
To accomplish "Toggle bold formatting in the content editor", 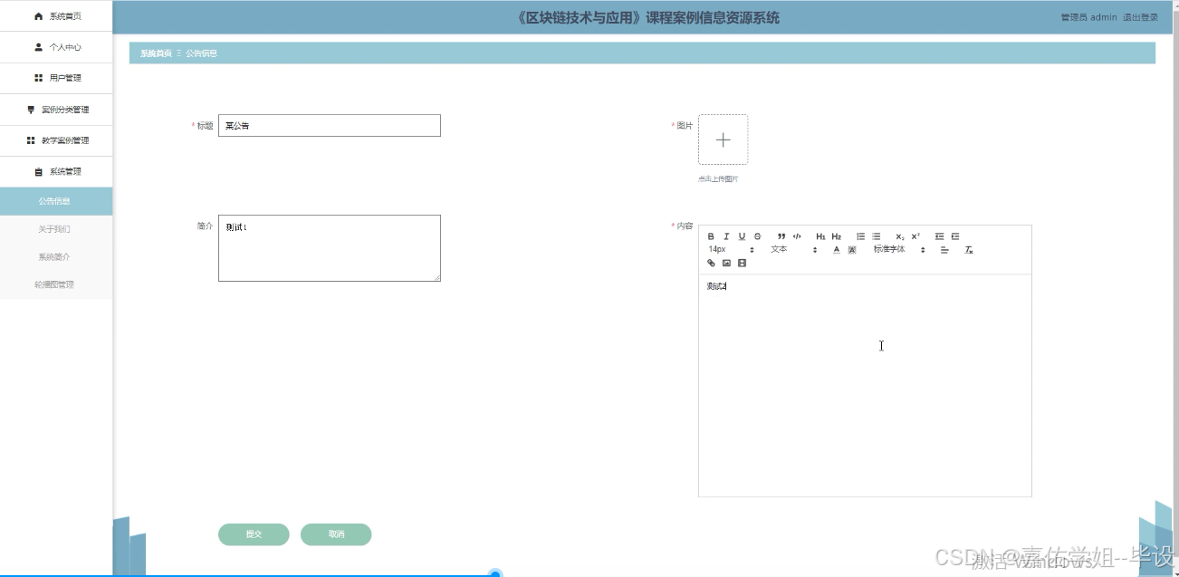I will 711,236.
